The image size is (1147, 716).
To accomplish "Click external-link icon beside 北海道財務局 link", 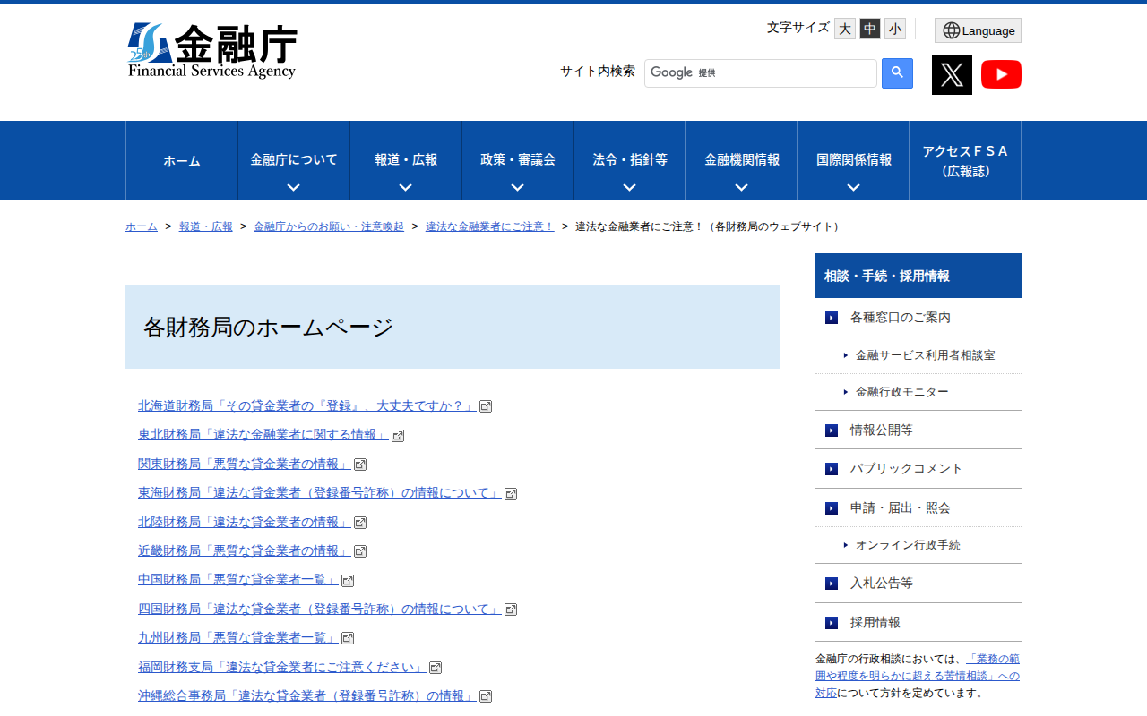I will (486, 406).
